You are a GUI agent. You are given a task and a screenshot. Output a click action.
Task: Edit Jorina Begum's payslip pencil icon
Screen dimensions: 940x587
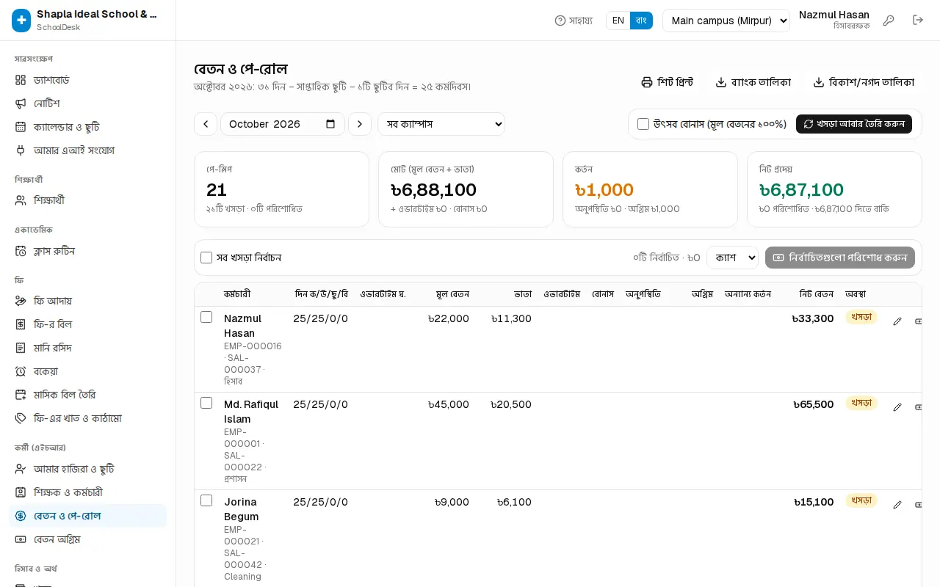point(897,505)
